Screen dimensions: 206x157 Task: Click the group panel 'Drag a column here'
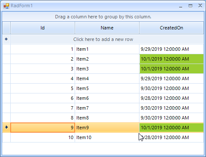coord(103,17)
